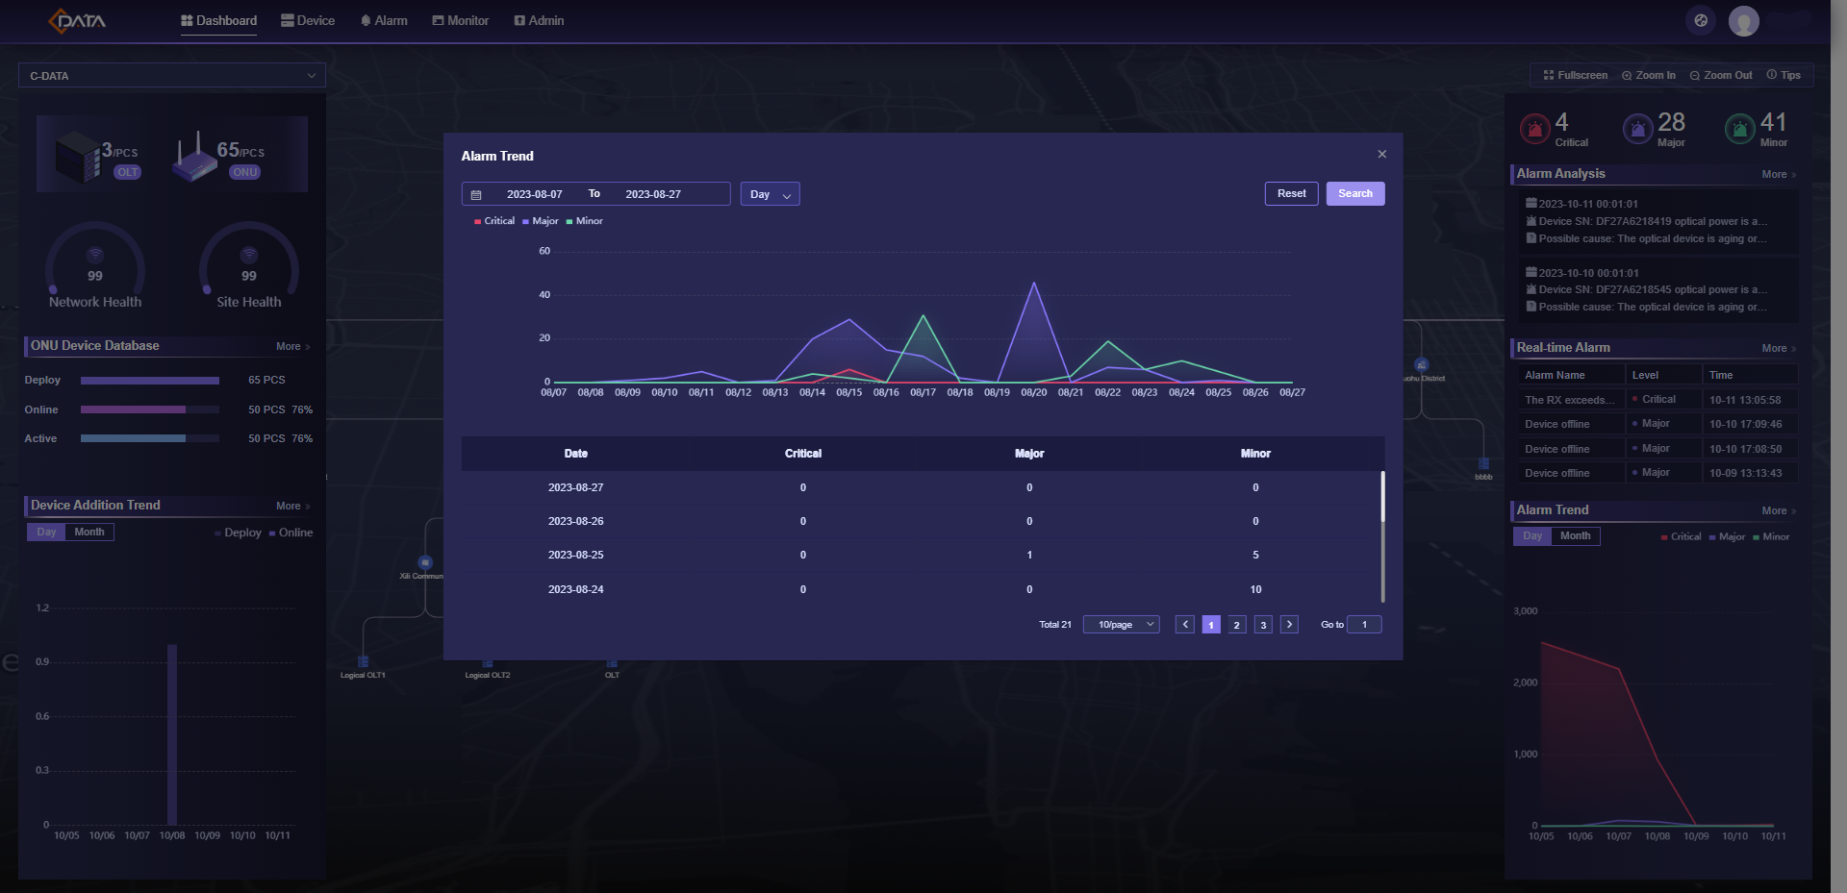Screen dimensions: 1847x893
Task: Go to next page arrow in pagination
Action: click(1290, 625)
